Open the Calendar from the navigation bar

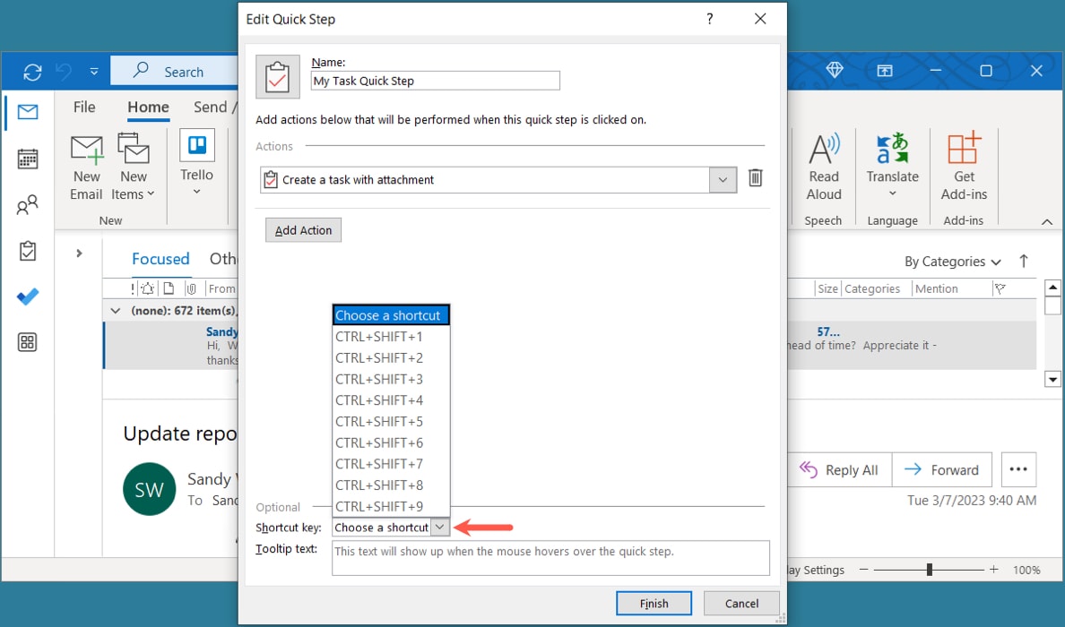coord(27,159)
